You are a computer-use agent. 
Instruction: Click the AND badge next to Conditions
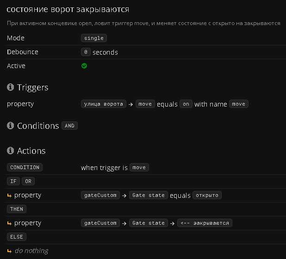pyautogui.click(x=69, y=126)
